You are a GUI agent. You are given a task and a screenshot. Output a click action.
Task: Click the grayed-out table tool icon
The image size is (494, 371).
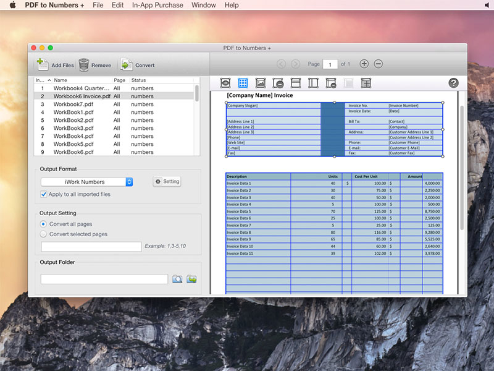[348, 83]
